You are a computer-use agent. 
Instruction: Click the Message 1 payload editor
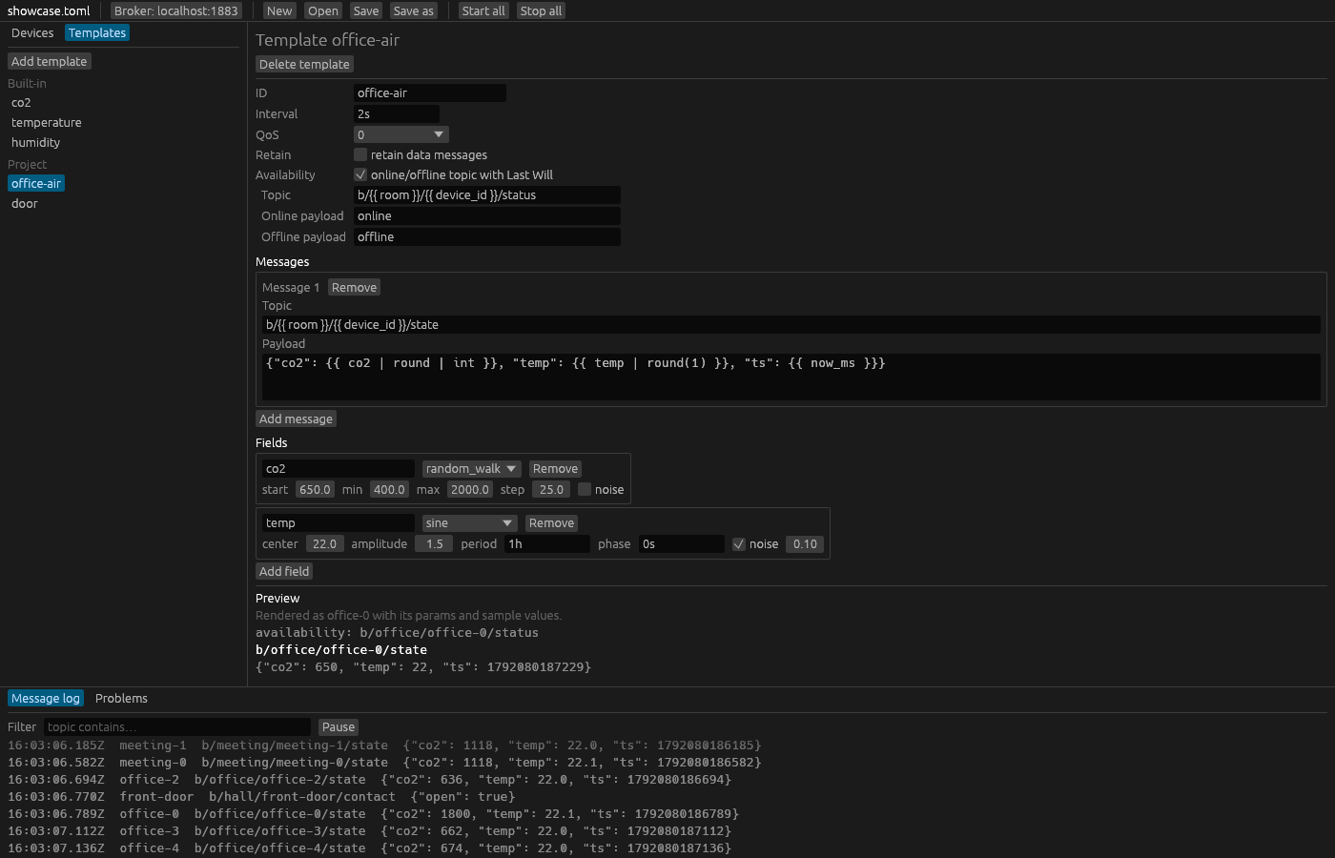(791, 377)
